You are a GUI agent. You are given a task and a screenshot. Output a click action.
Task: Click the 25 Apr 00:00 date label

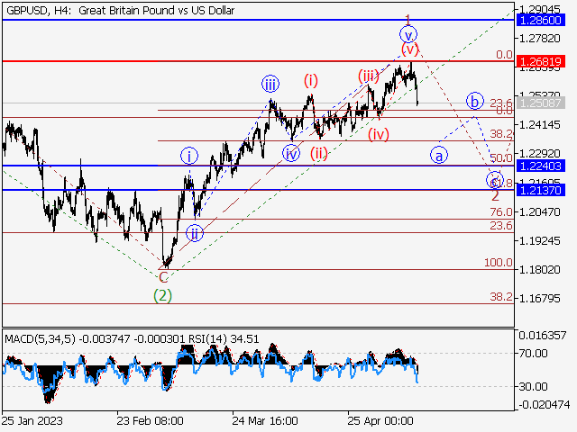(380, 420)
